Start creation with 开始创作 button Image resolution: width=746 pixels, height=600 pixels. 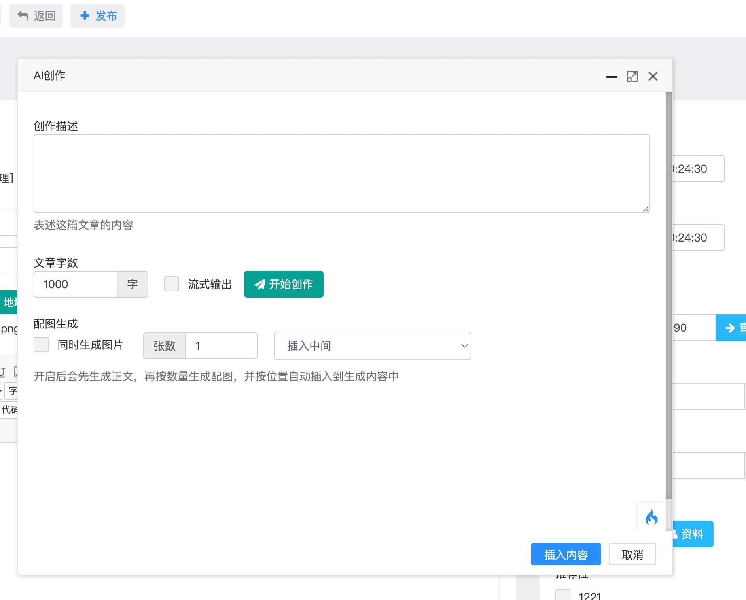[284, 284]
